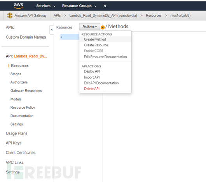206x182 pixels.
Task: Expand the Resource Groups menu
Action: coord(79,6)
